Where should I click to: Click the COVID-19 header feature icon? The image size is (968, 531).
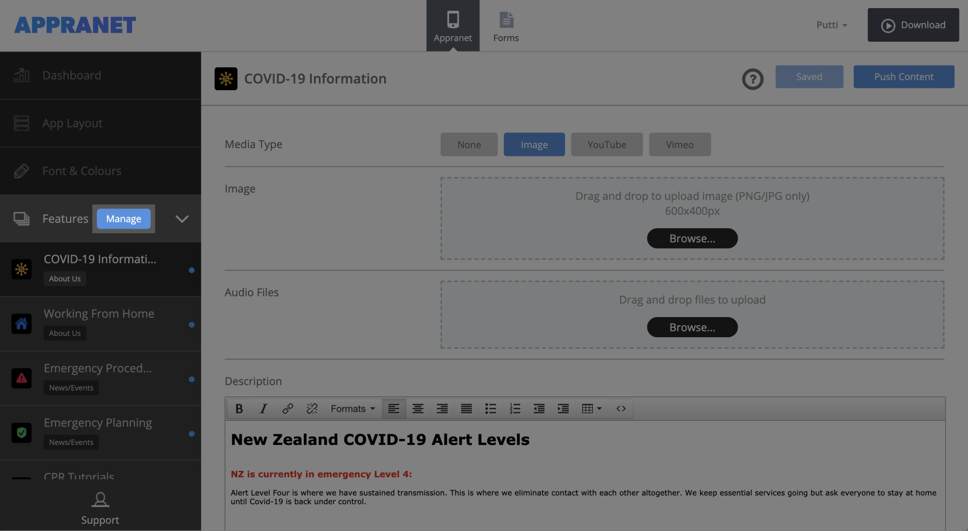(x=226, y=79)
